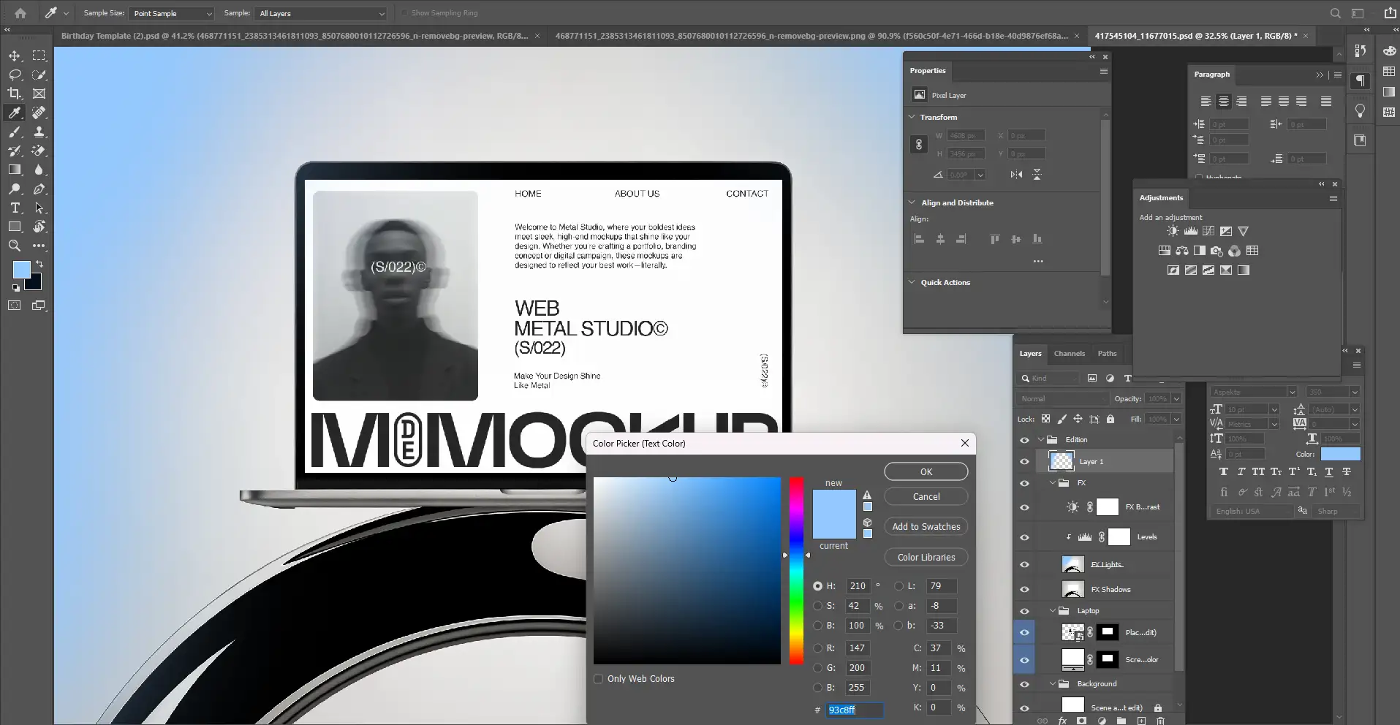Hide the Background group
The image size is (1400, 725).
1024,684
